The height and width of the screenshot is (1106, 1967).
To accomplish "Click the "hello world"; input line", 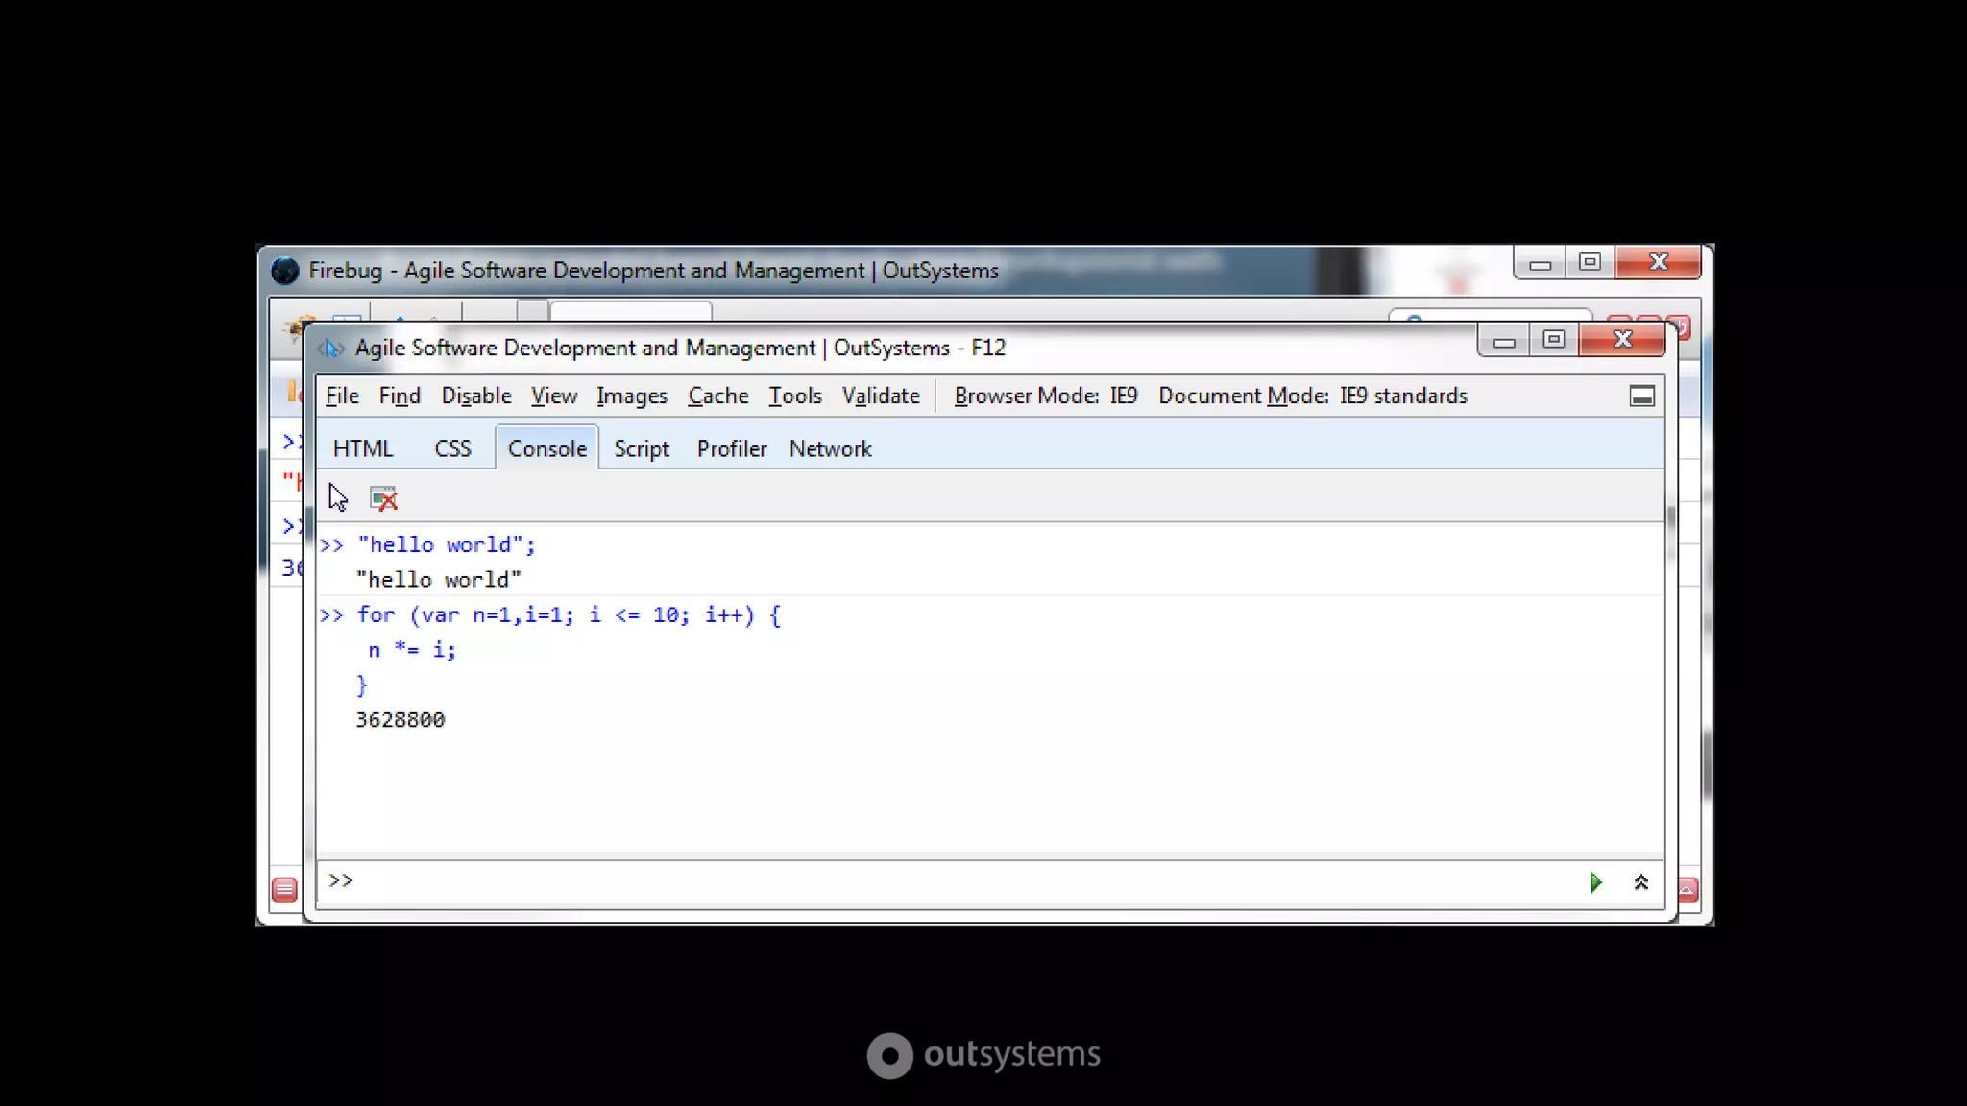I will [447, 545].
